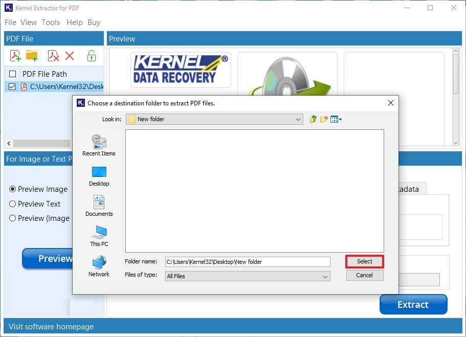Open the View Menu icon in dialog
This screenshot has height=337, width=466.
(x=336, y=119)
